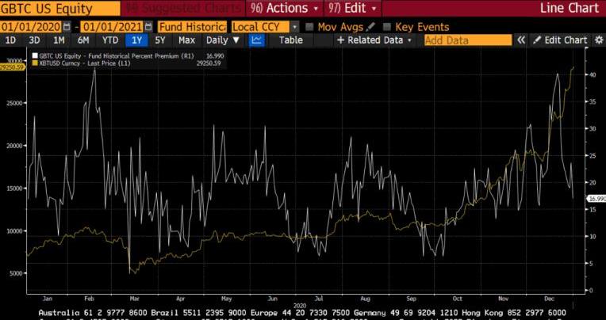Open Suggested Charts
This screenshot has height=320, width=606.
pos(182,8)
